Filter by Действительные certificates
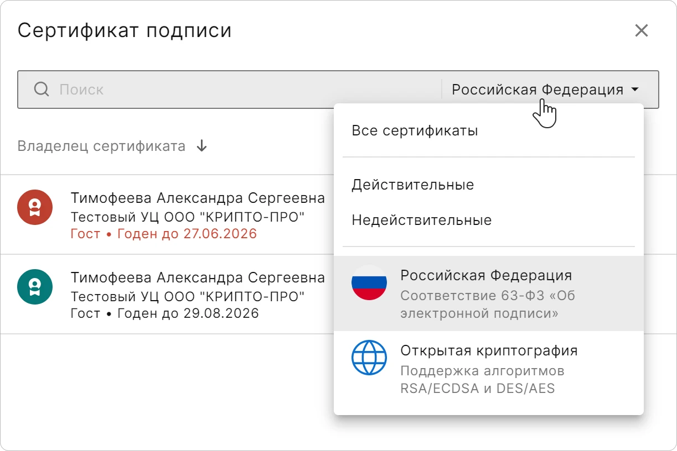The height and width of the screenshot is (451, 677). [489, 185]
